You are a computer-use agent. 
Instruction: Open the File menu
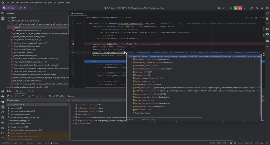(8, 2)
